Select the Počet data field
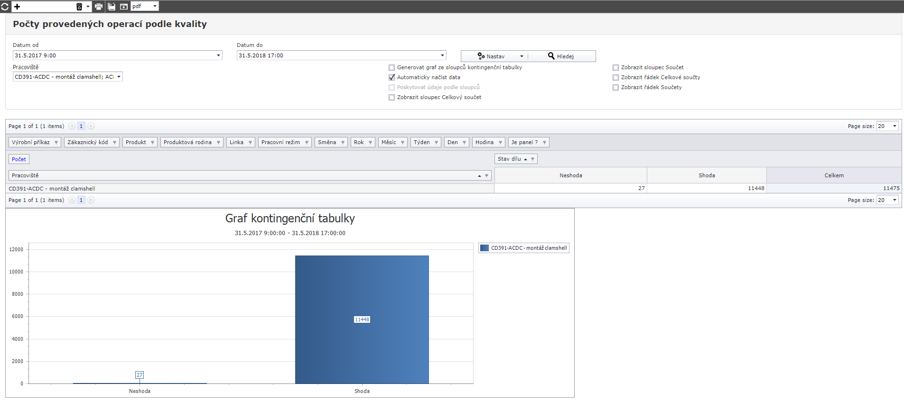This screenshot has width=904, height=401. tap(19, 159)
